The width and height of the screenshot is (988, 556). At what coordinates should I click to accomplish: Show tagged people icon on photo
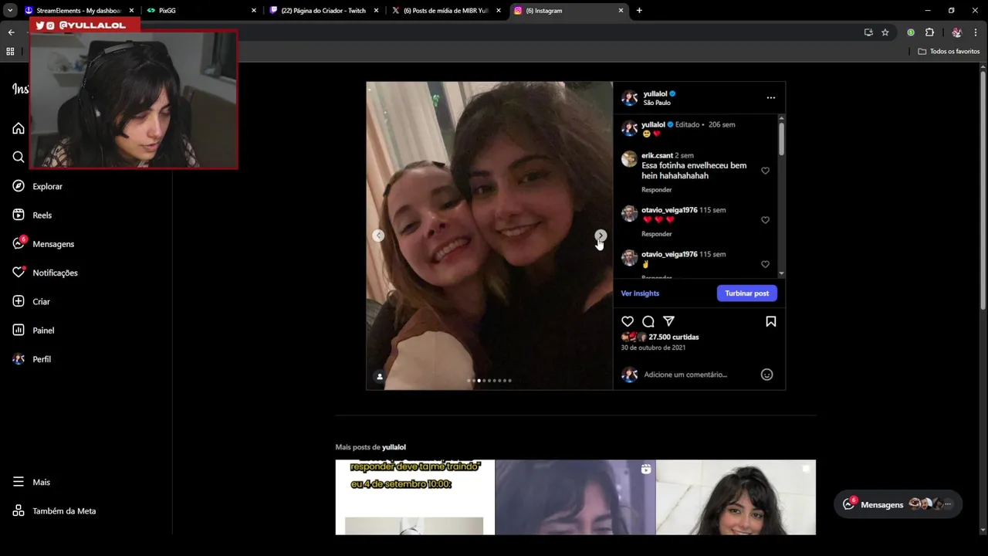click(x=379, y=377)
